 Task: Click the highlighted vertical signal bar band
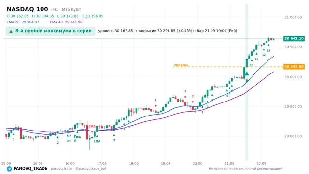tap(247, 82)
